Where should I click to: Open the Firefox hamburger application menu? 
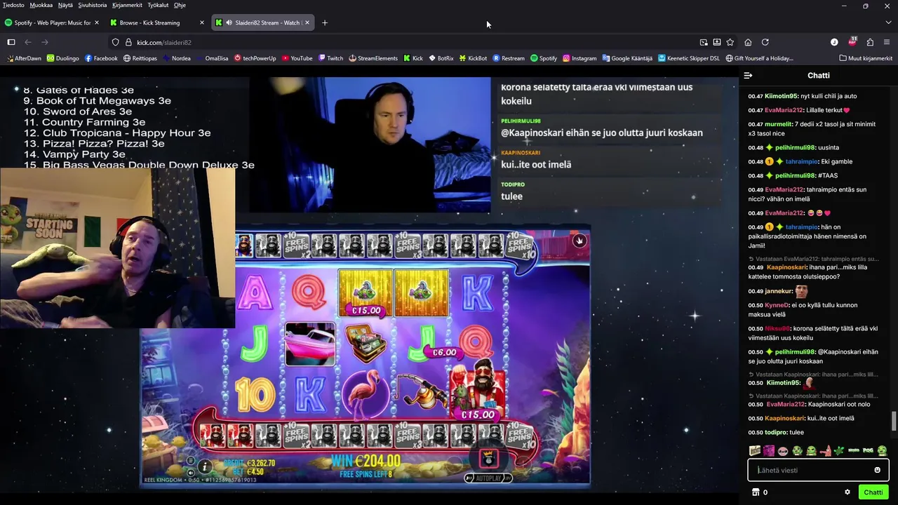887,42
